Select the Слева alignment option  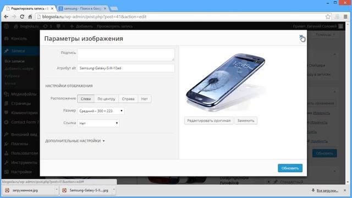[x=86, y=99]
